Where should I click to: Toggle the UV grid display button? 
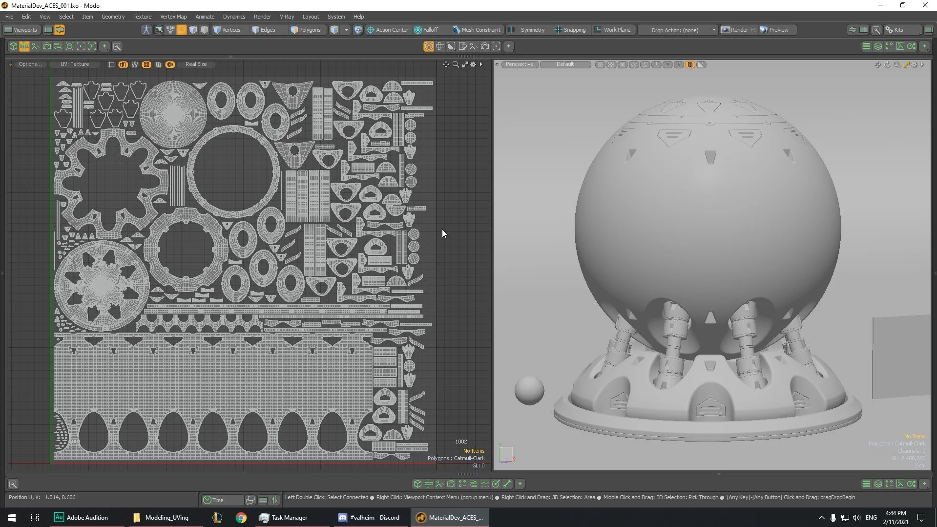pos(110,64)
